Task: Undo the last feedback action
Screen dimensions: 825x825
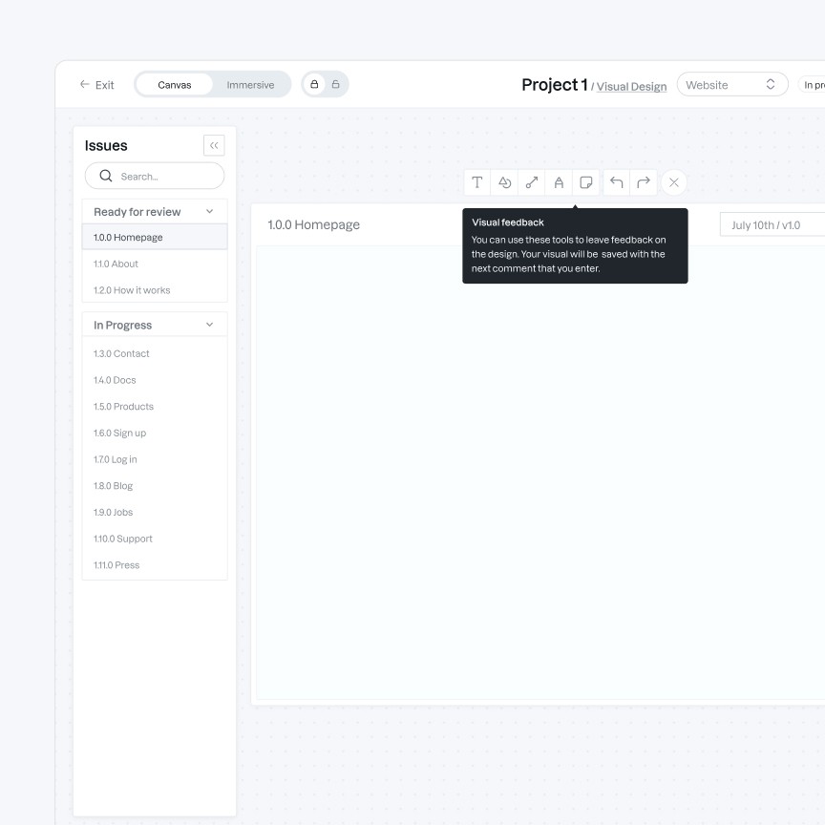Action: [x=616, y=182]
